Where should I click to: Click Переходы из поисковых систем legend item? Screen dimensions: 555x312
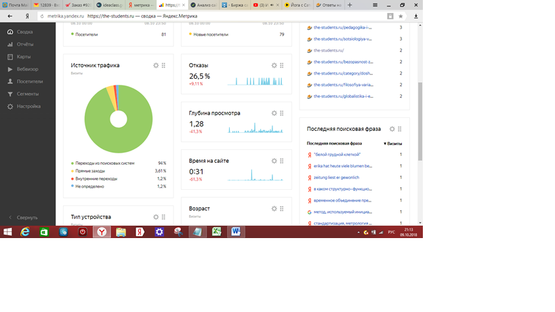point(105,163)
